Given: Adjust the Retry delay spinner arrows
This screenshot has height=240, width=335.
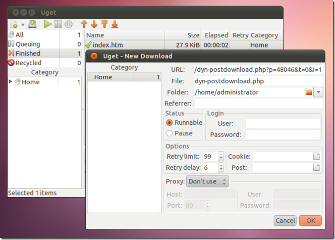Looking at the screenshot, I should pos(221,167).
